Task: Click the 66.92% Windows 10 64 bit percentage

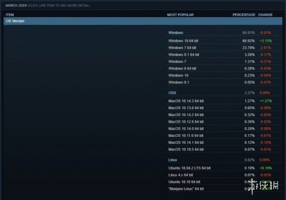Action: click(x=248, y=41)
